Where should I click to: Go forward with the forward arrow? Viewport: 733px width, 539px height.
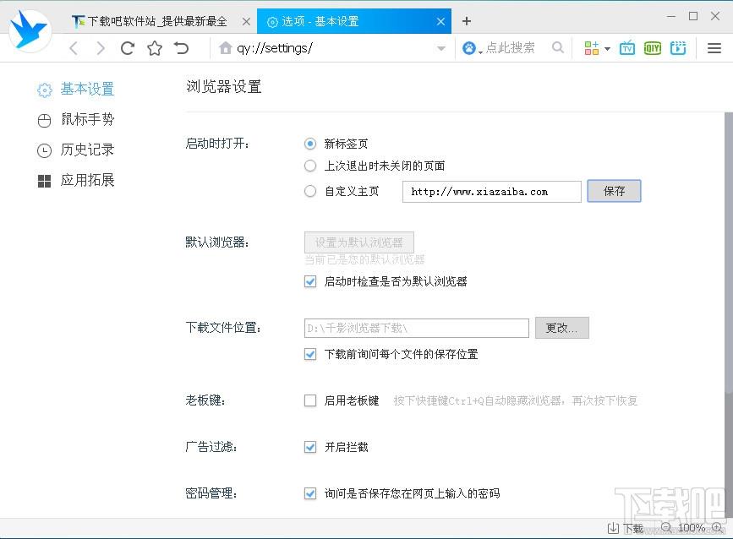(x=101, y=48)
